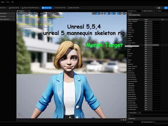This screenshot has height=126, width=168.
Task: Select the scale gizmo icon
Action: [x=99, y=14]
